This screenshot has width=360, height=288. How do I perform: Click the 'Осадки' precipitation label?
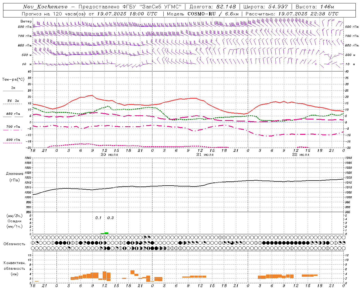(x=15, y=221)
